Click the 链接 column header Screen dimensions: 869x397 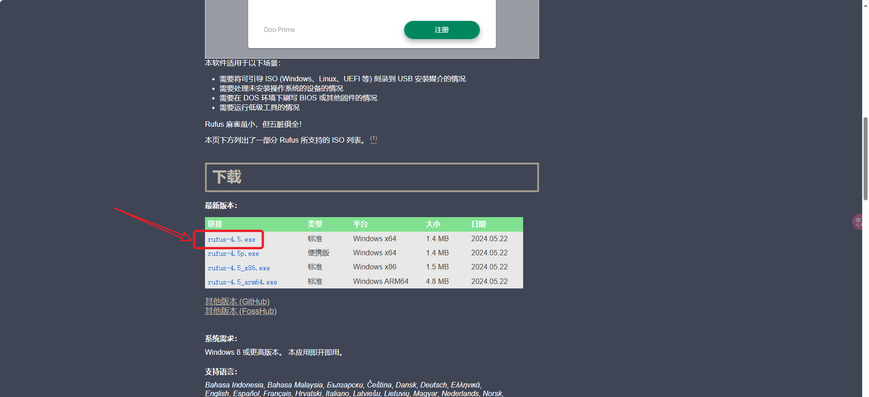point(215,224)
